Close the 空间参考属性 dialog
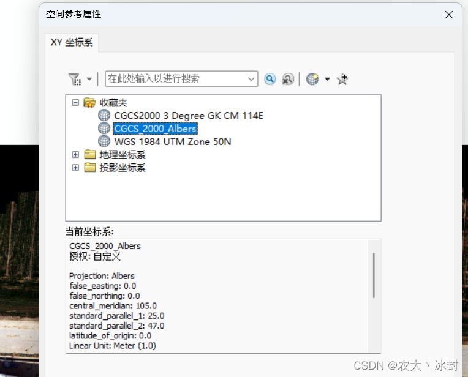The image size is (468, 377). click(x=449, y=15)
